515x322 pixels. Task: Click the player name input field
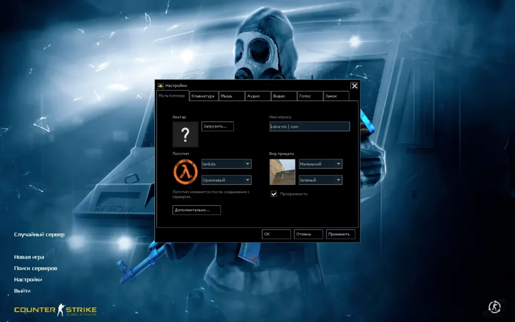[309, 126]
